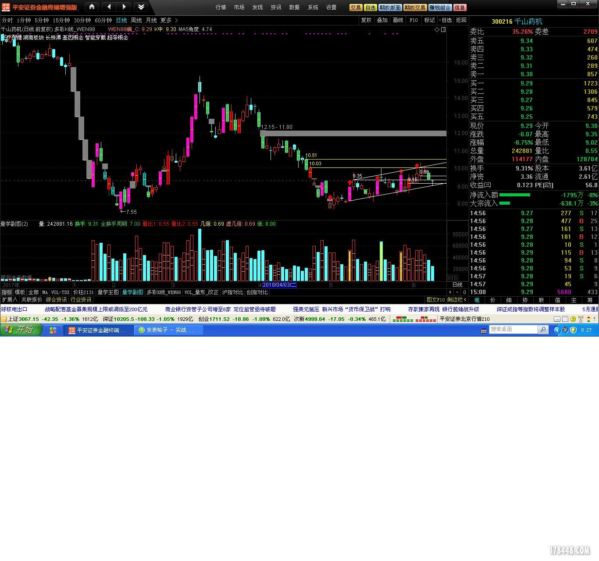Viewport: 599px width, 561px height.
Task: Click the split-window icon at chart corner
Action: pos(443,30)
